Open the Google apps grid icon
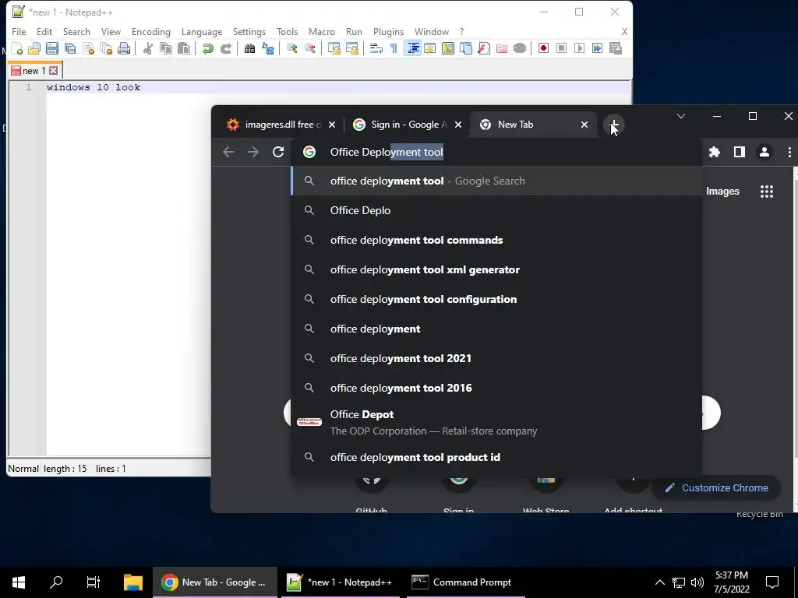Viewport: 798px width, 598px height. pos(767,192)
